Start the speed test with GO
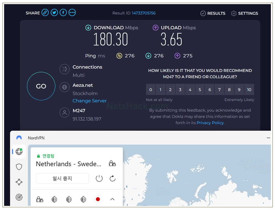Screen dimensions: 275x210 pos(41,86)
